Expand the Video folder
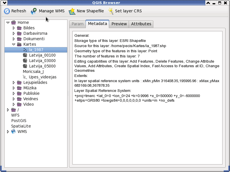230x172 pixels. tap(14, 104)
